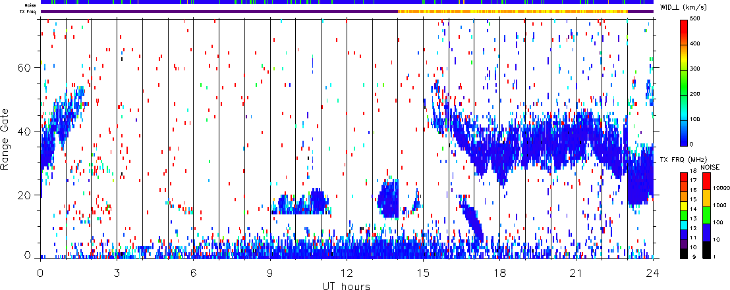
Task: Pick the red top segment of NOISE colorbar
Action: [x=706, y=181]
